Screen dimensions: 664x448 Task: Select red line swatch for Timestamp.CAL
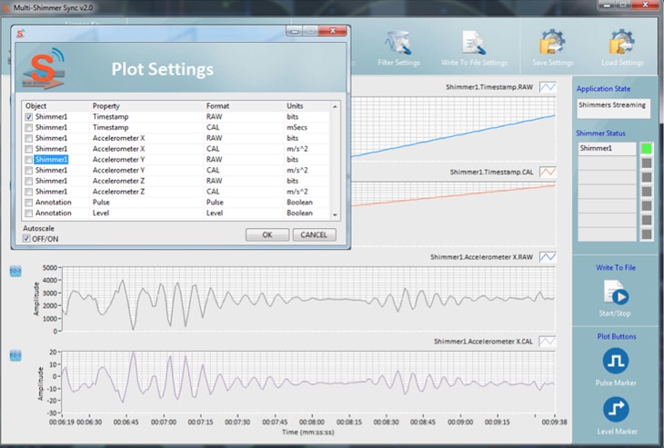pyautogui.click(x=548, y=172)
